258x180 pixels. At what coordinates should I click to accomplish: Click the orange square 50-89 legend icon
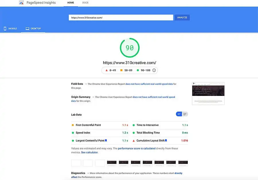[122, 70]
